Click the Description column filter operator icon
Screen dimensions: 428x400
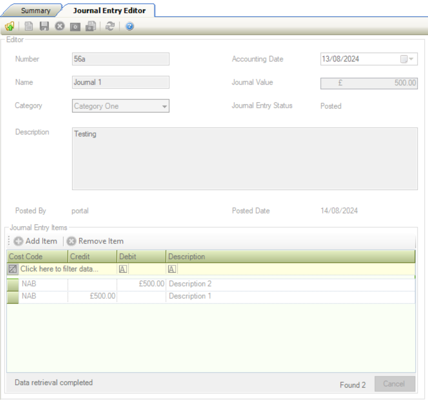(171, 269)
